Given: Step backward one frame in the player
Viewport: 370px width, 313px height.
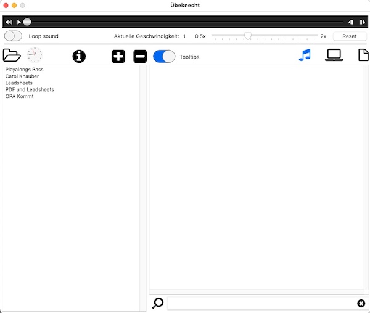Looking at the screenshot, I should point(351,22).
